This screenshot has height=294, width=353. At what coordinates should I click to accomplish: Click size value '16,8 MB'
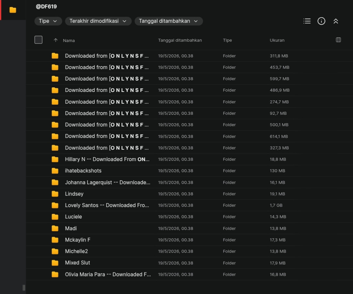pos(278,274)
